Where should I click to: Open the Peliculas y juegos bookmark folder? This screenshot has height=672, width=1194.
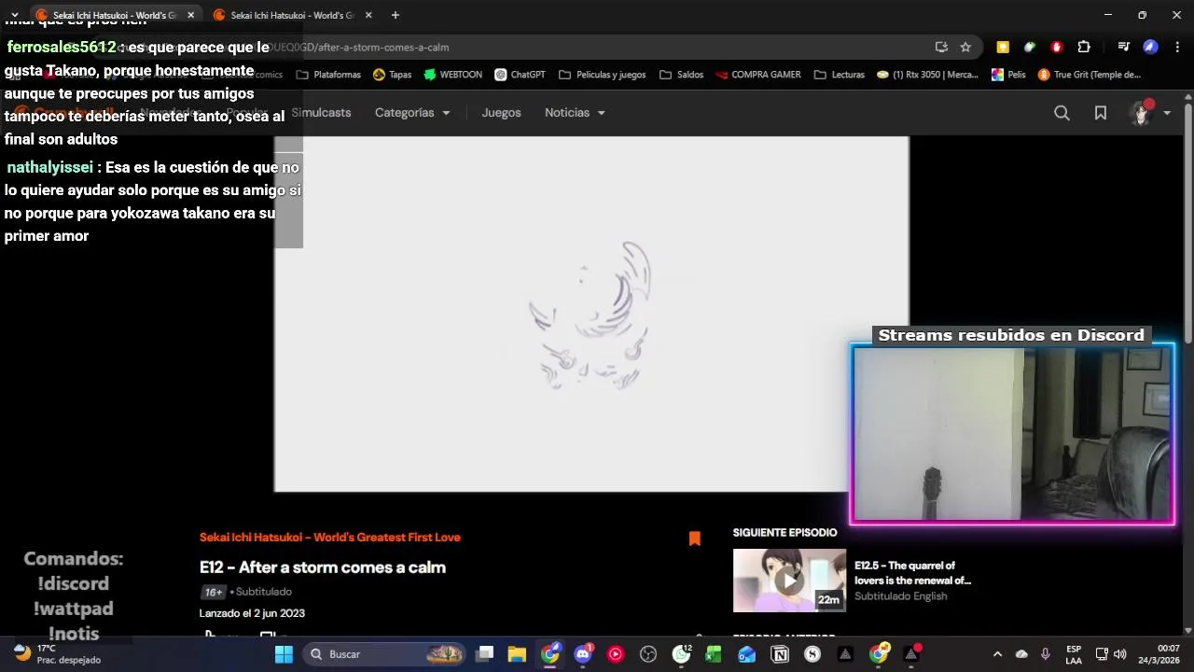click(602, 75)
